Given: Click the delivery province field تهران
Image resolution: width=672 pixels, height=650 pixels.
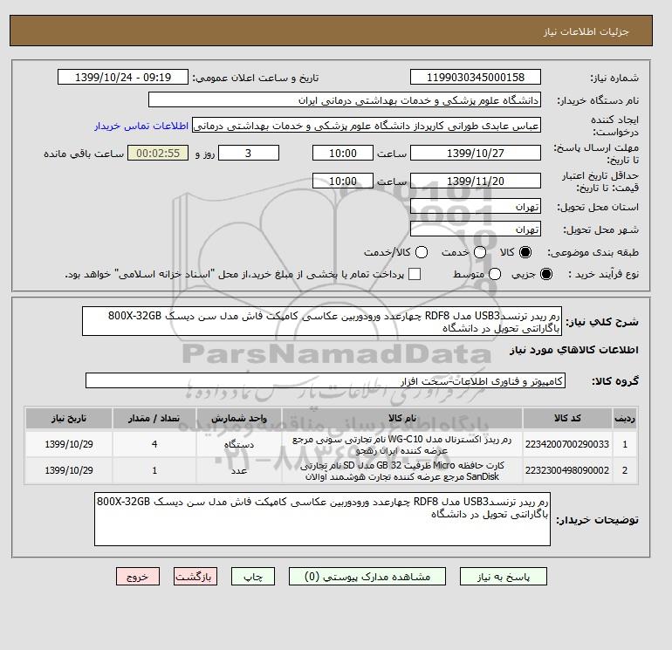Looking at the screenshot, I should [476, 207].
